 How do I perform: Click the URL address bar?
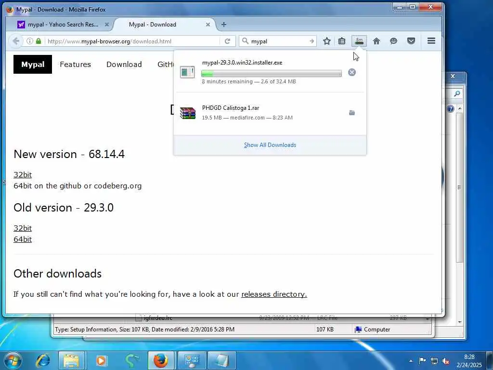(x=131, y=41)
